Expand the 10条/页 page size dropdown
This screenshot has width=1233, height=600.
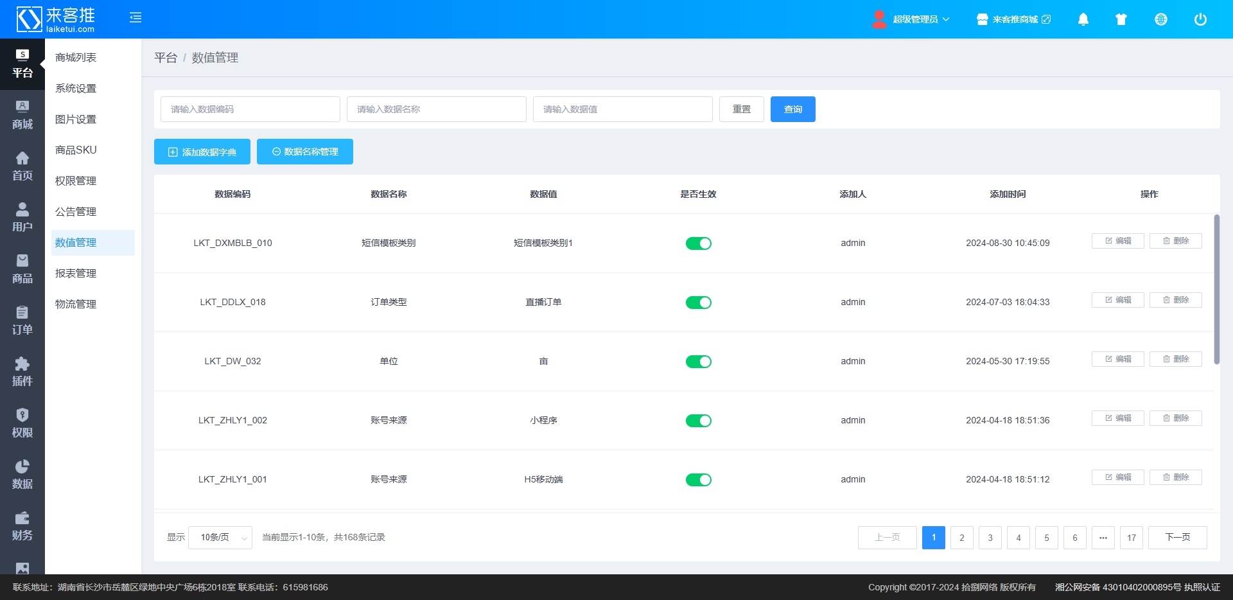(x=220, y=538)
